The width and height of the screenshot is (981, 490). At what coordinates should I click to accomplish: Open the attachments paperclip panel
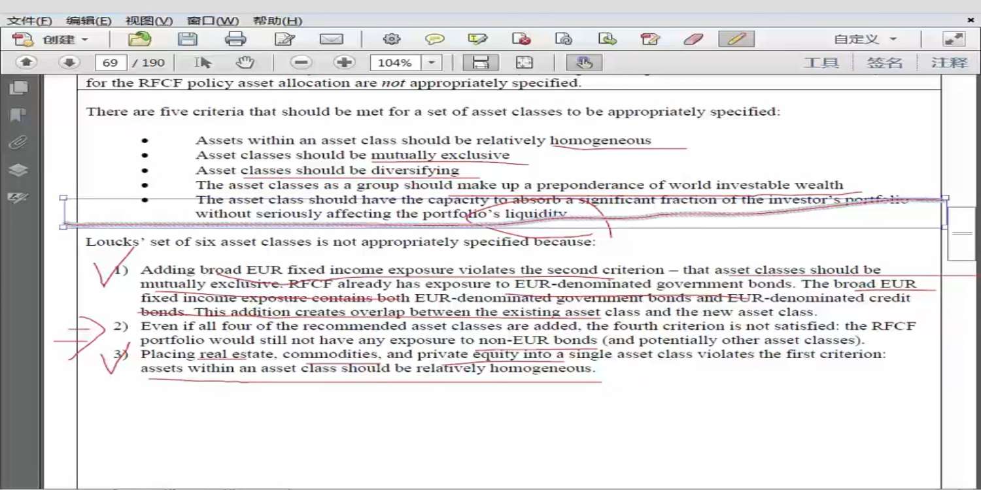click(x=18, y=142)
